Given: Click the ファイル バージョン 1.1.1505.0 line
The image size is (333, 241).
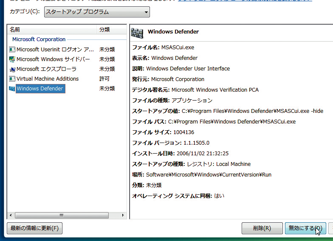Looking at the screenshot, I should point(171,143).
